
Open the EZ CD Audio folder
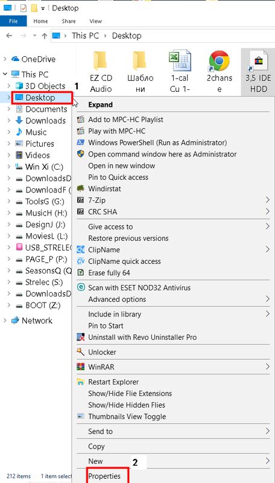[101, 72]
